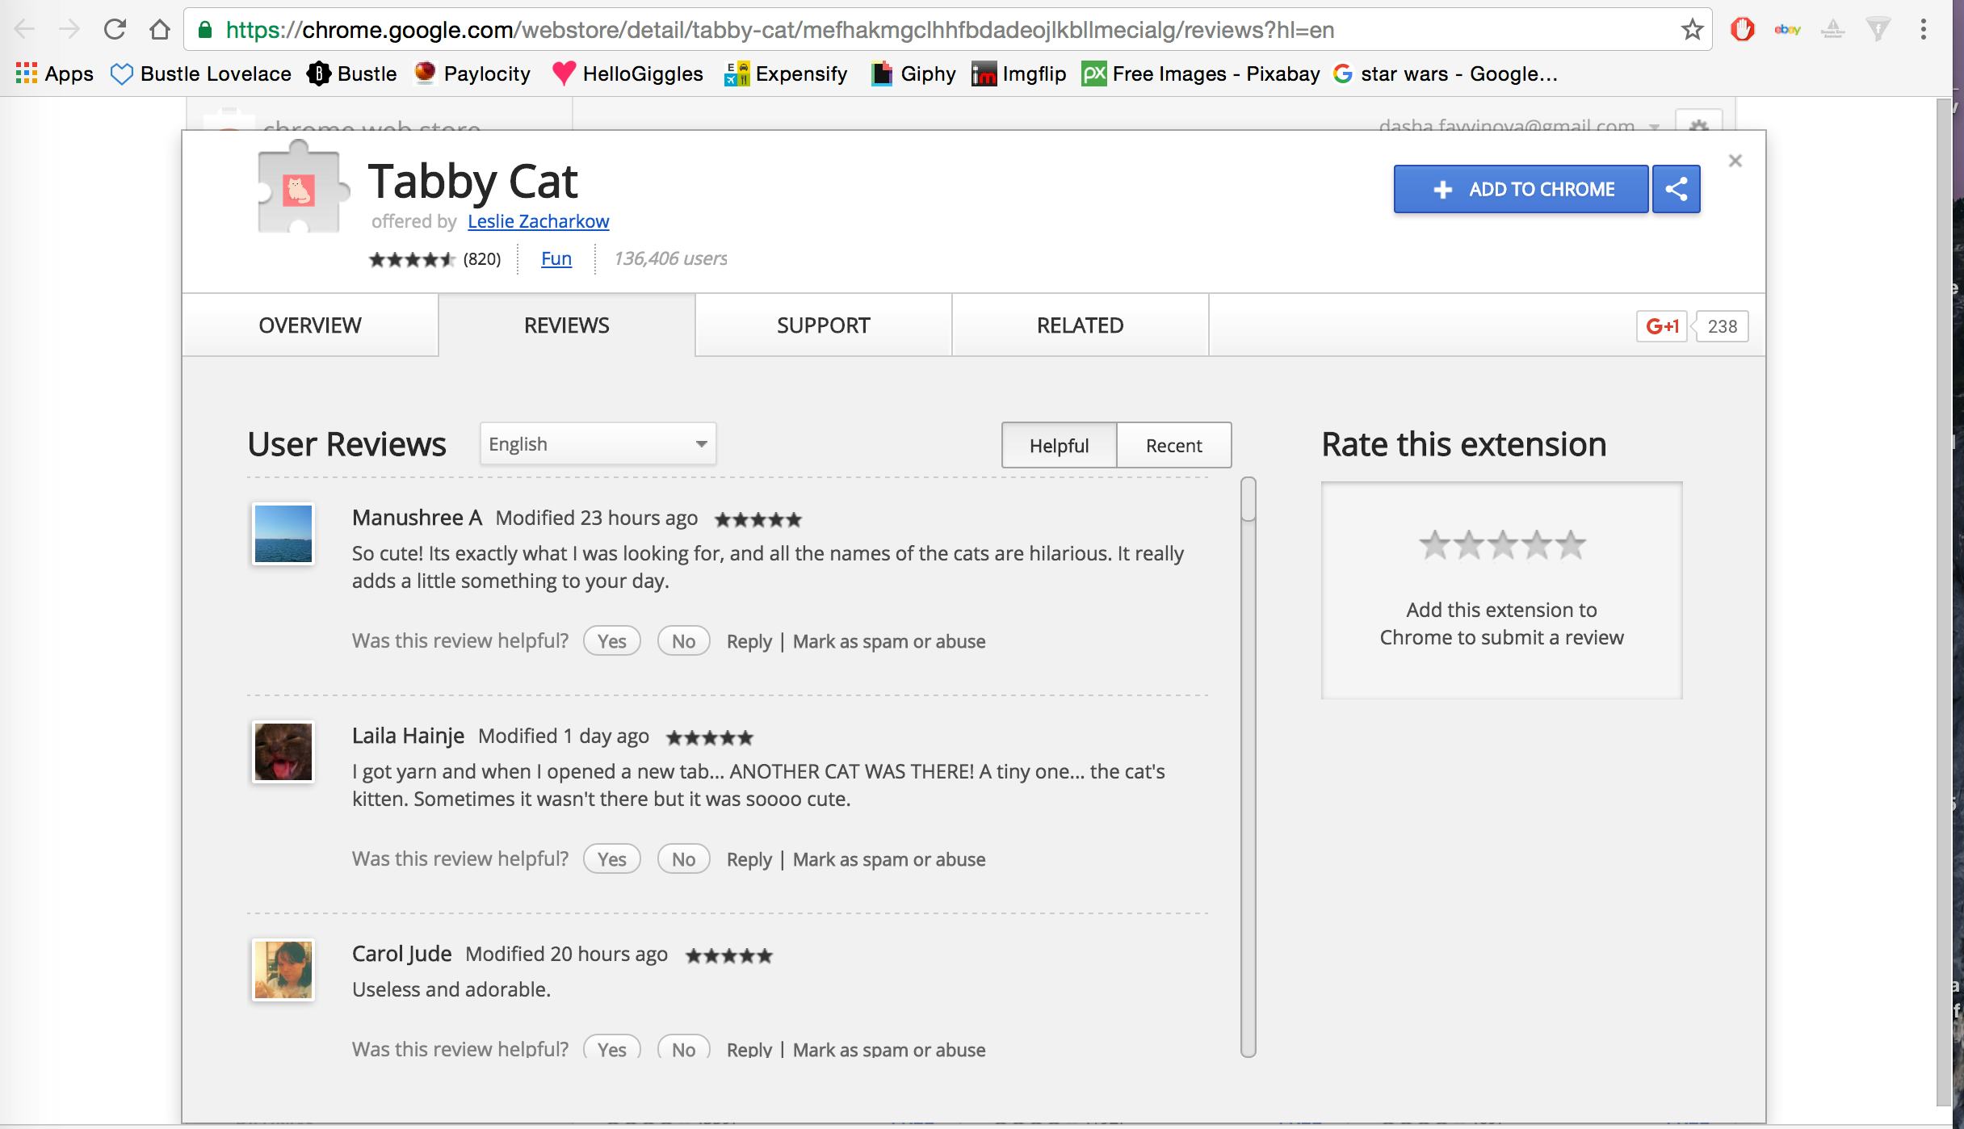Open the English language dropdown
The height and width of the screenshot is (1129, 1964).
(597, 443)
